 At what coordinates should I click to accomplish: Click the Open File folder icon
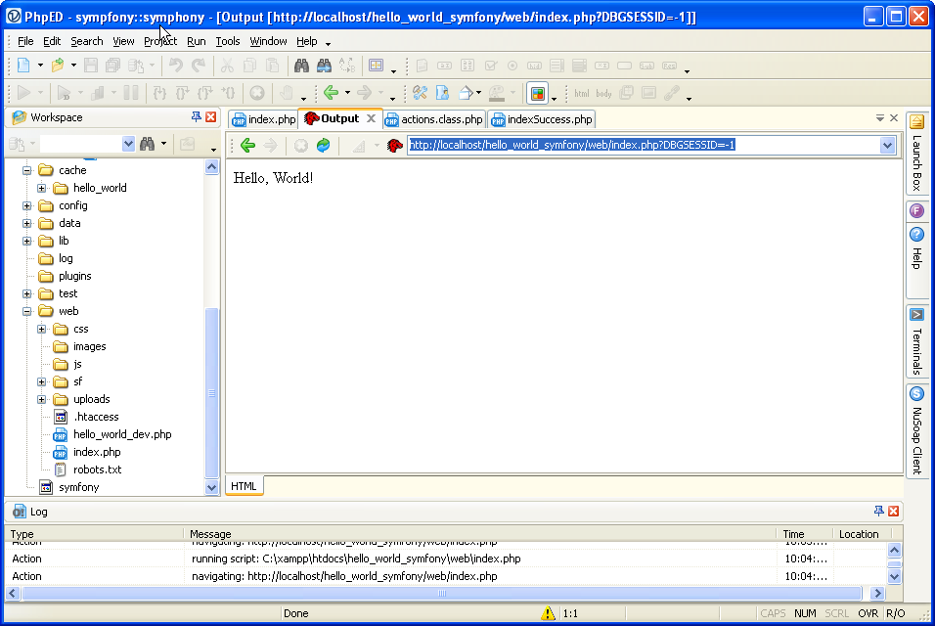(58, 66)
